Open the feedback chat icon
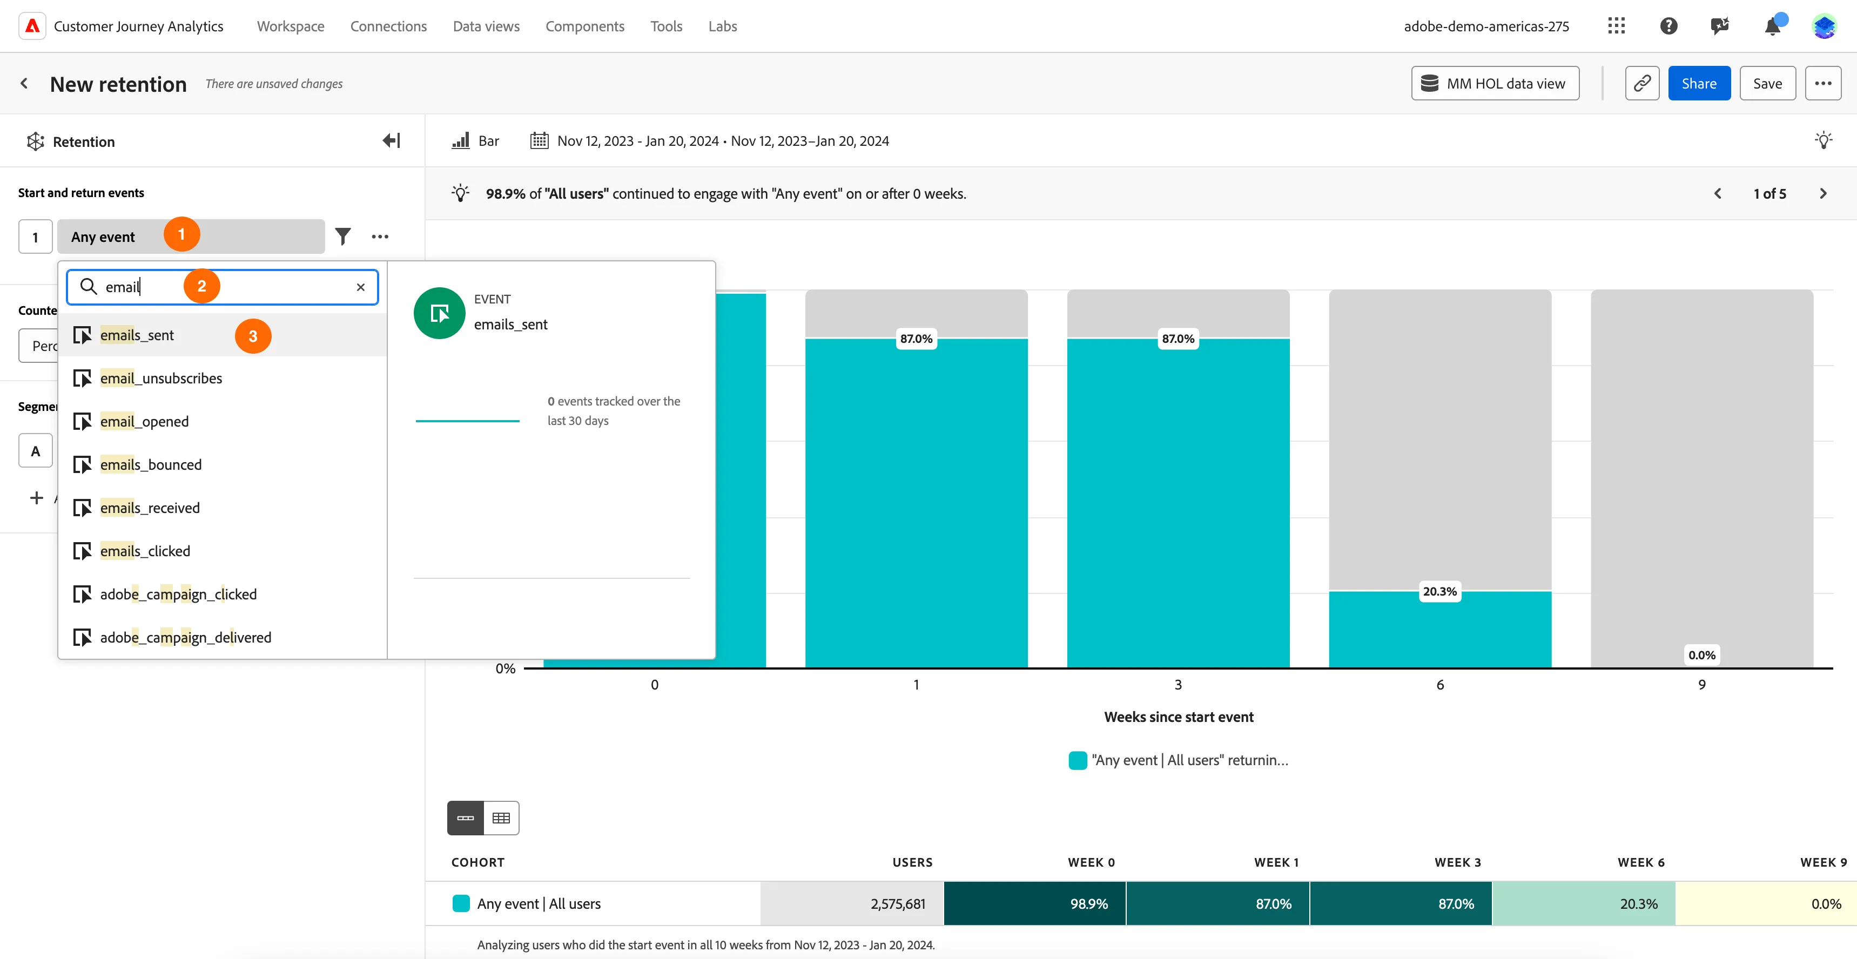Viewport: 1857px width, 959px height. point(1720,26)
